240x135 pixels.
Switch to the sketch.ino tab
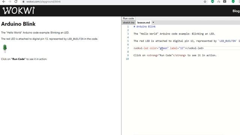[x=129, y=22]
